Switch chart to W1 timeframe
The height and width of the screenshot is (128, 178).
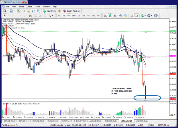point(93,16)
